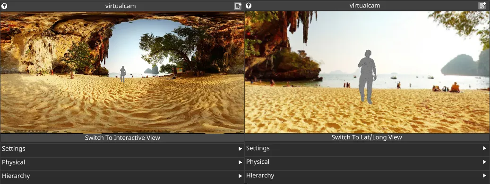Click the Settings label in right panel
This screenshot has height=184, width=490.
tap(258, 148)
